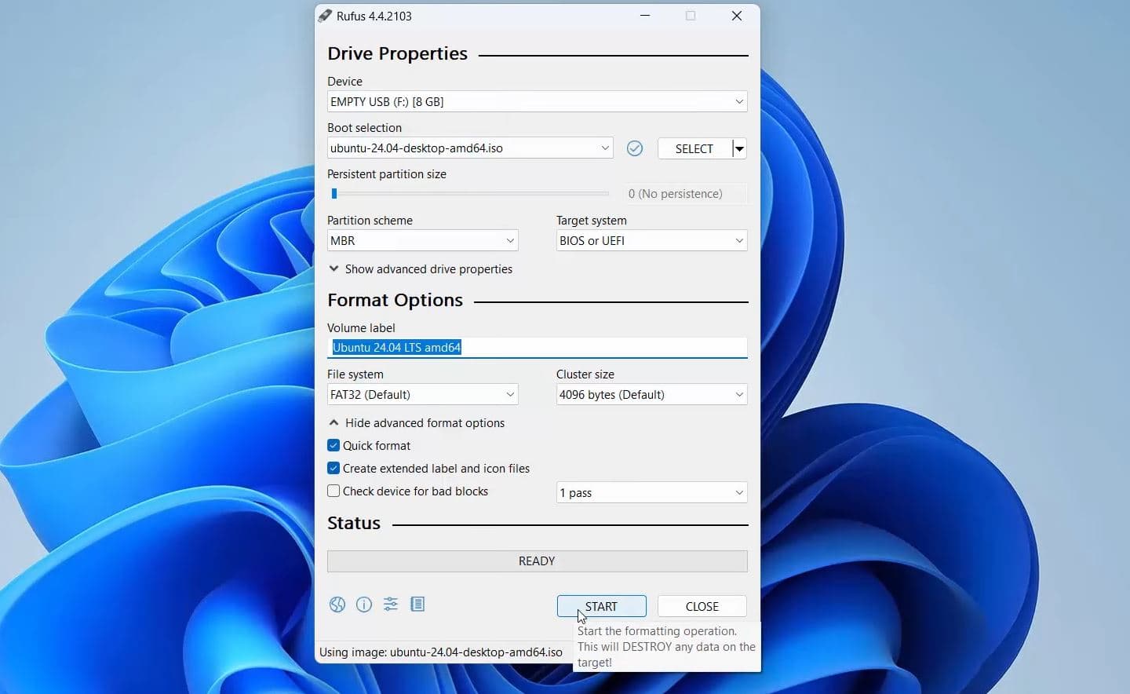This screenshot has width=1130, height=694.
Task: Minimize the Rufus window
Action: tap(645, 16)
